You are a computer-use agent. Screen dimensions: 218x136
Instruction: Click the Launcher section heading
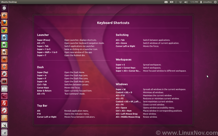pyautogui.click(x=43, y=35)
